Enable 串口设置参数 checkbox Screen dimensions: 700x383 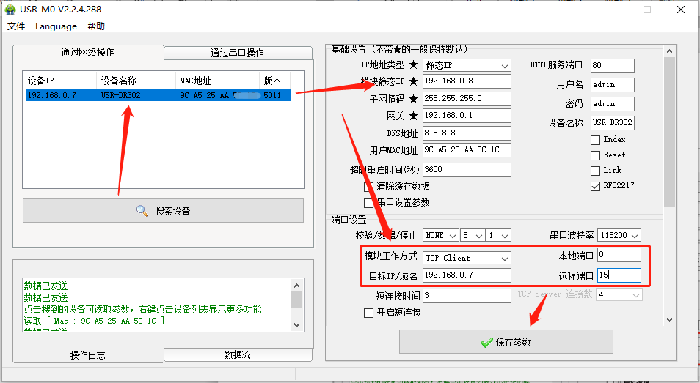point(369,203)
